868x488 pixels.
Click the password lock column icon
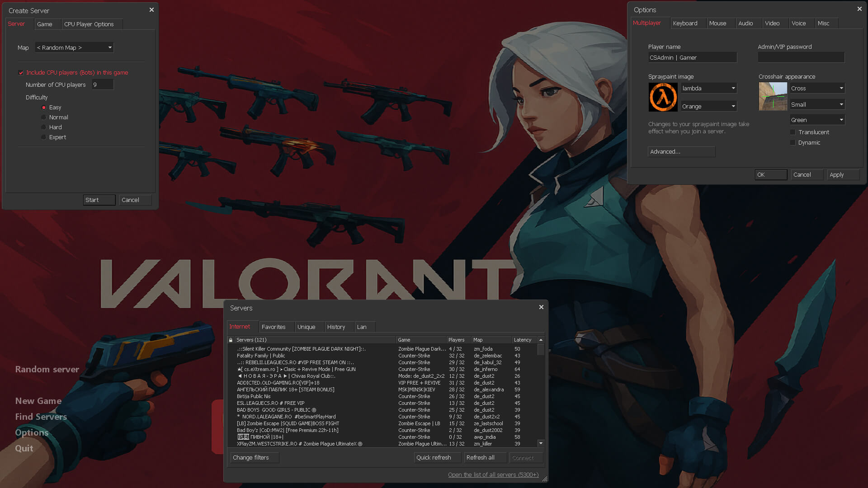pos(231,340)
